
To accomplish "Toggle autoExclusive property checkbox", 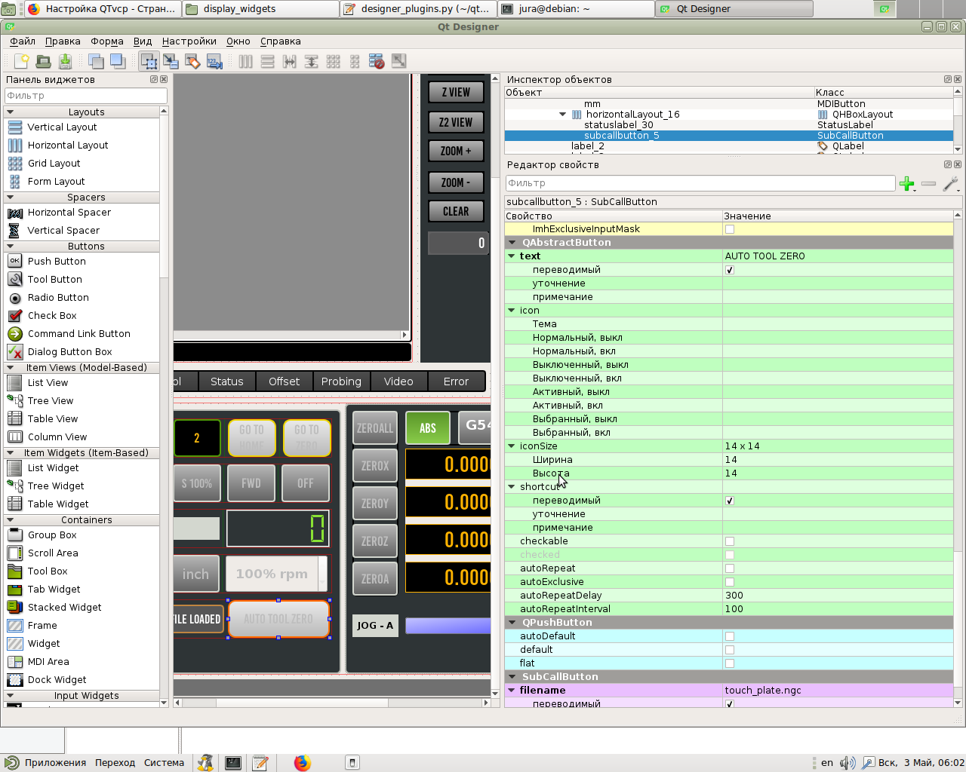I will click(x=730, y=582).
